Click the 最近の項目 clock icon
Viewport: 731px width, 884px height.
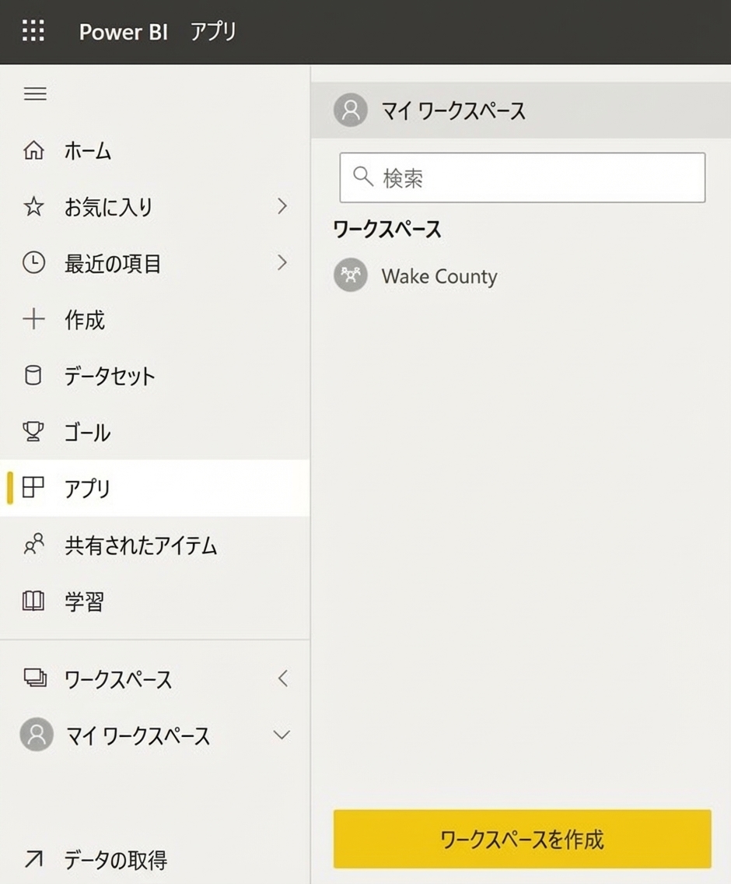[33, 263]
